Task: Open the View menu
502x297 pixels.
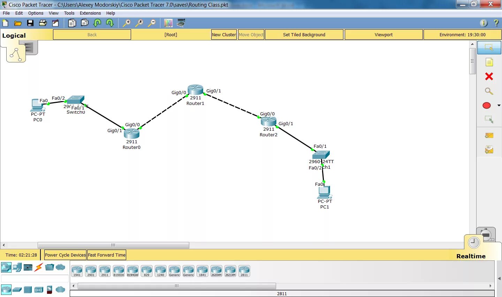Action: (54, 13)
